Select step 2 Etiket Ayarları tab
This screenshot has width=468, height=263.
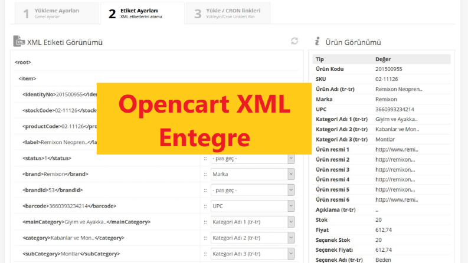(142, 13)
